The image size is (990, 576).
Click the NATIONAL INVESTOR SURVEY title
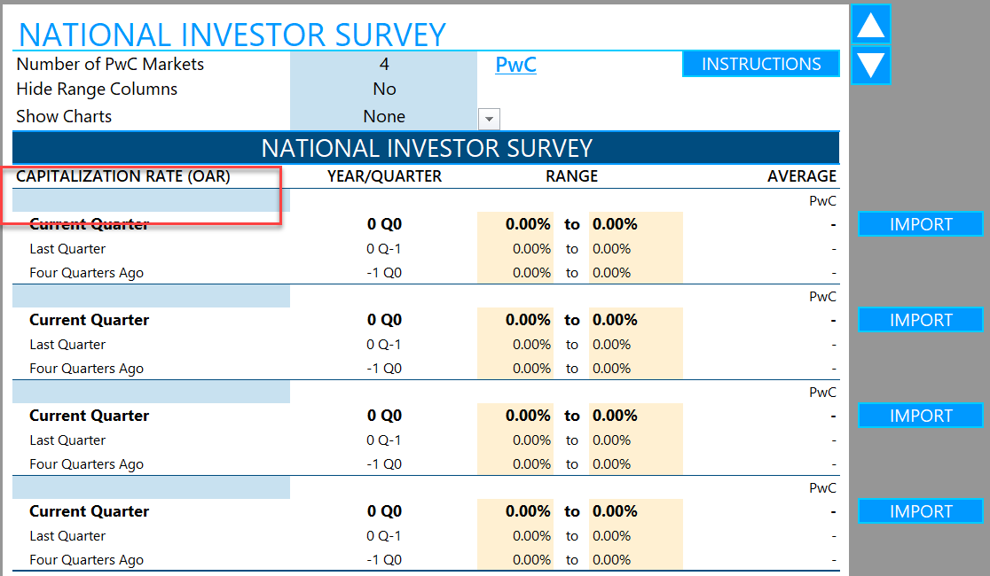pos(232,34)
